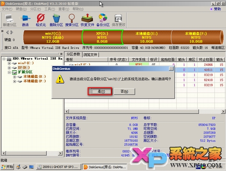Expand the XP (D:) tree node
The image size is (226, 171).
click(9, 68)
